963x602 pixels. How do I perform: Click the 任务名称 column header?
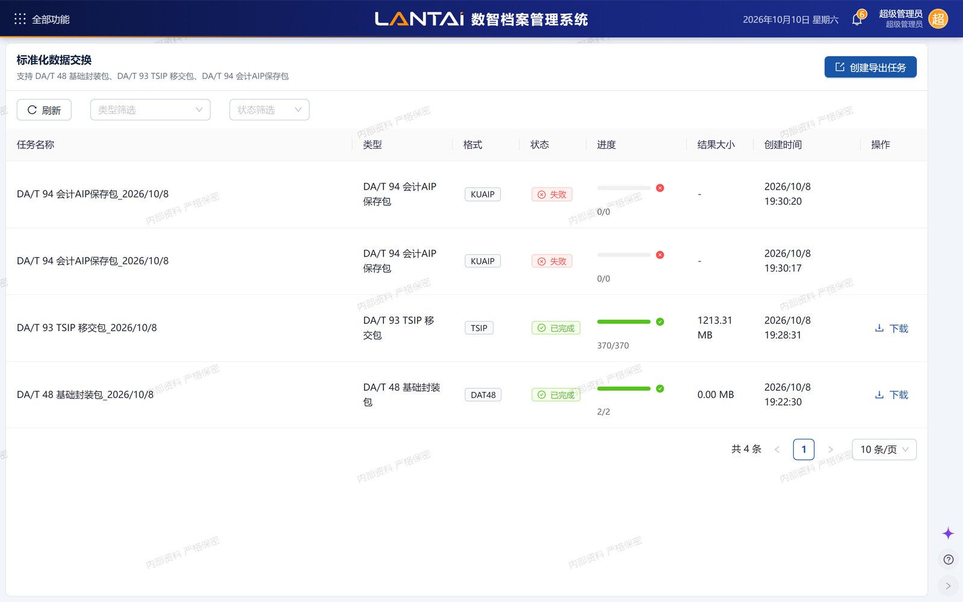(x=36, y=144)
